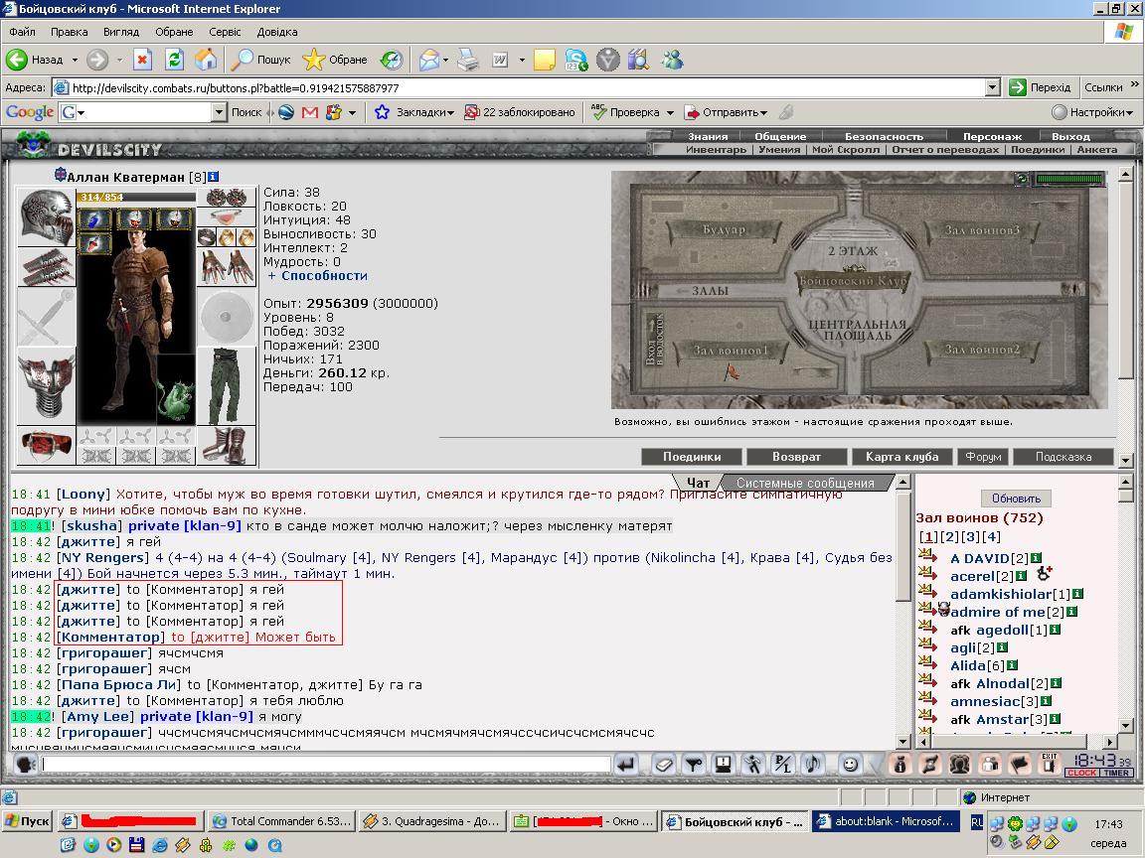Open page [2] of the Зал воинов list

click(x=949, y=537)
